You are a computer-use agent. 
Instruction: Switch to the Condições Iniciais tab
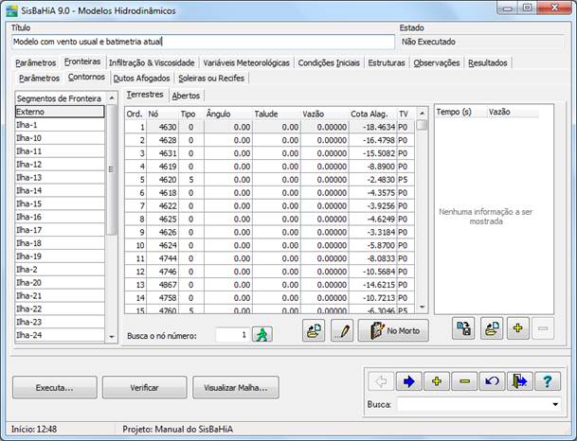point(329,62)
